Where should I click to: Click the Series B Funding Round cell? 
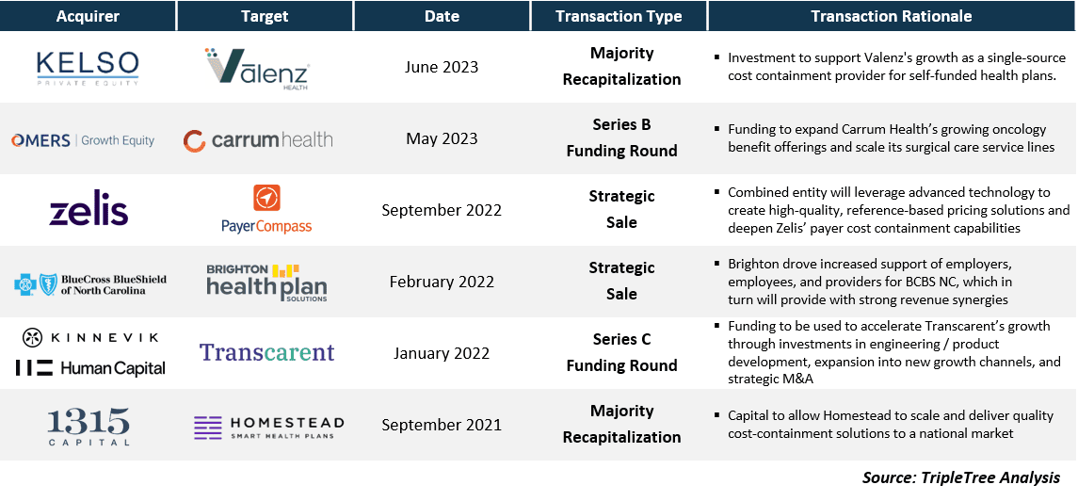(621, 137)
